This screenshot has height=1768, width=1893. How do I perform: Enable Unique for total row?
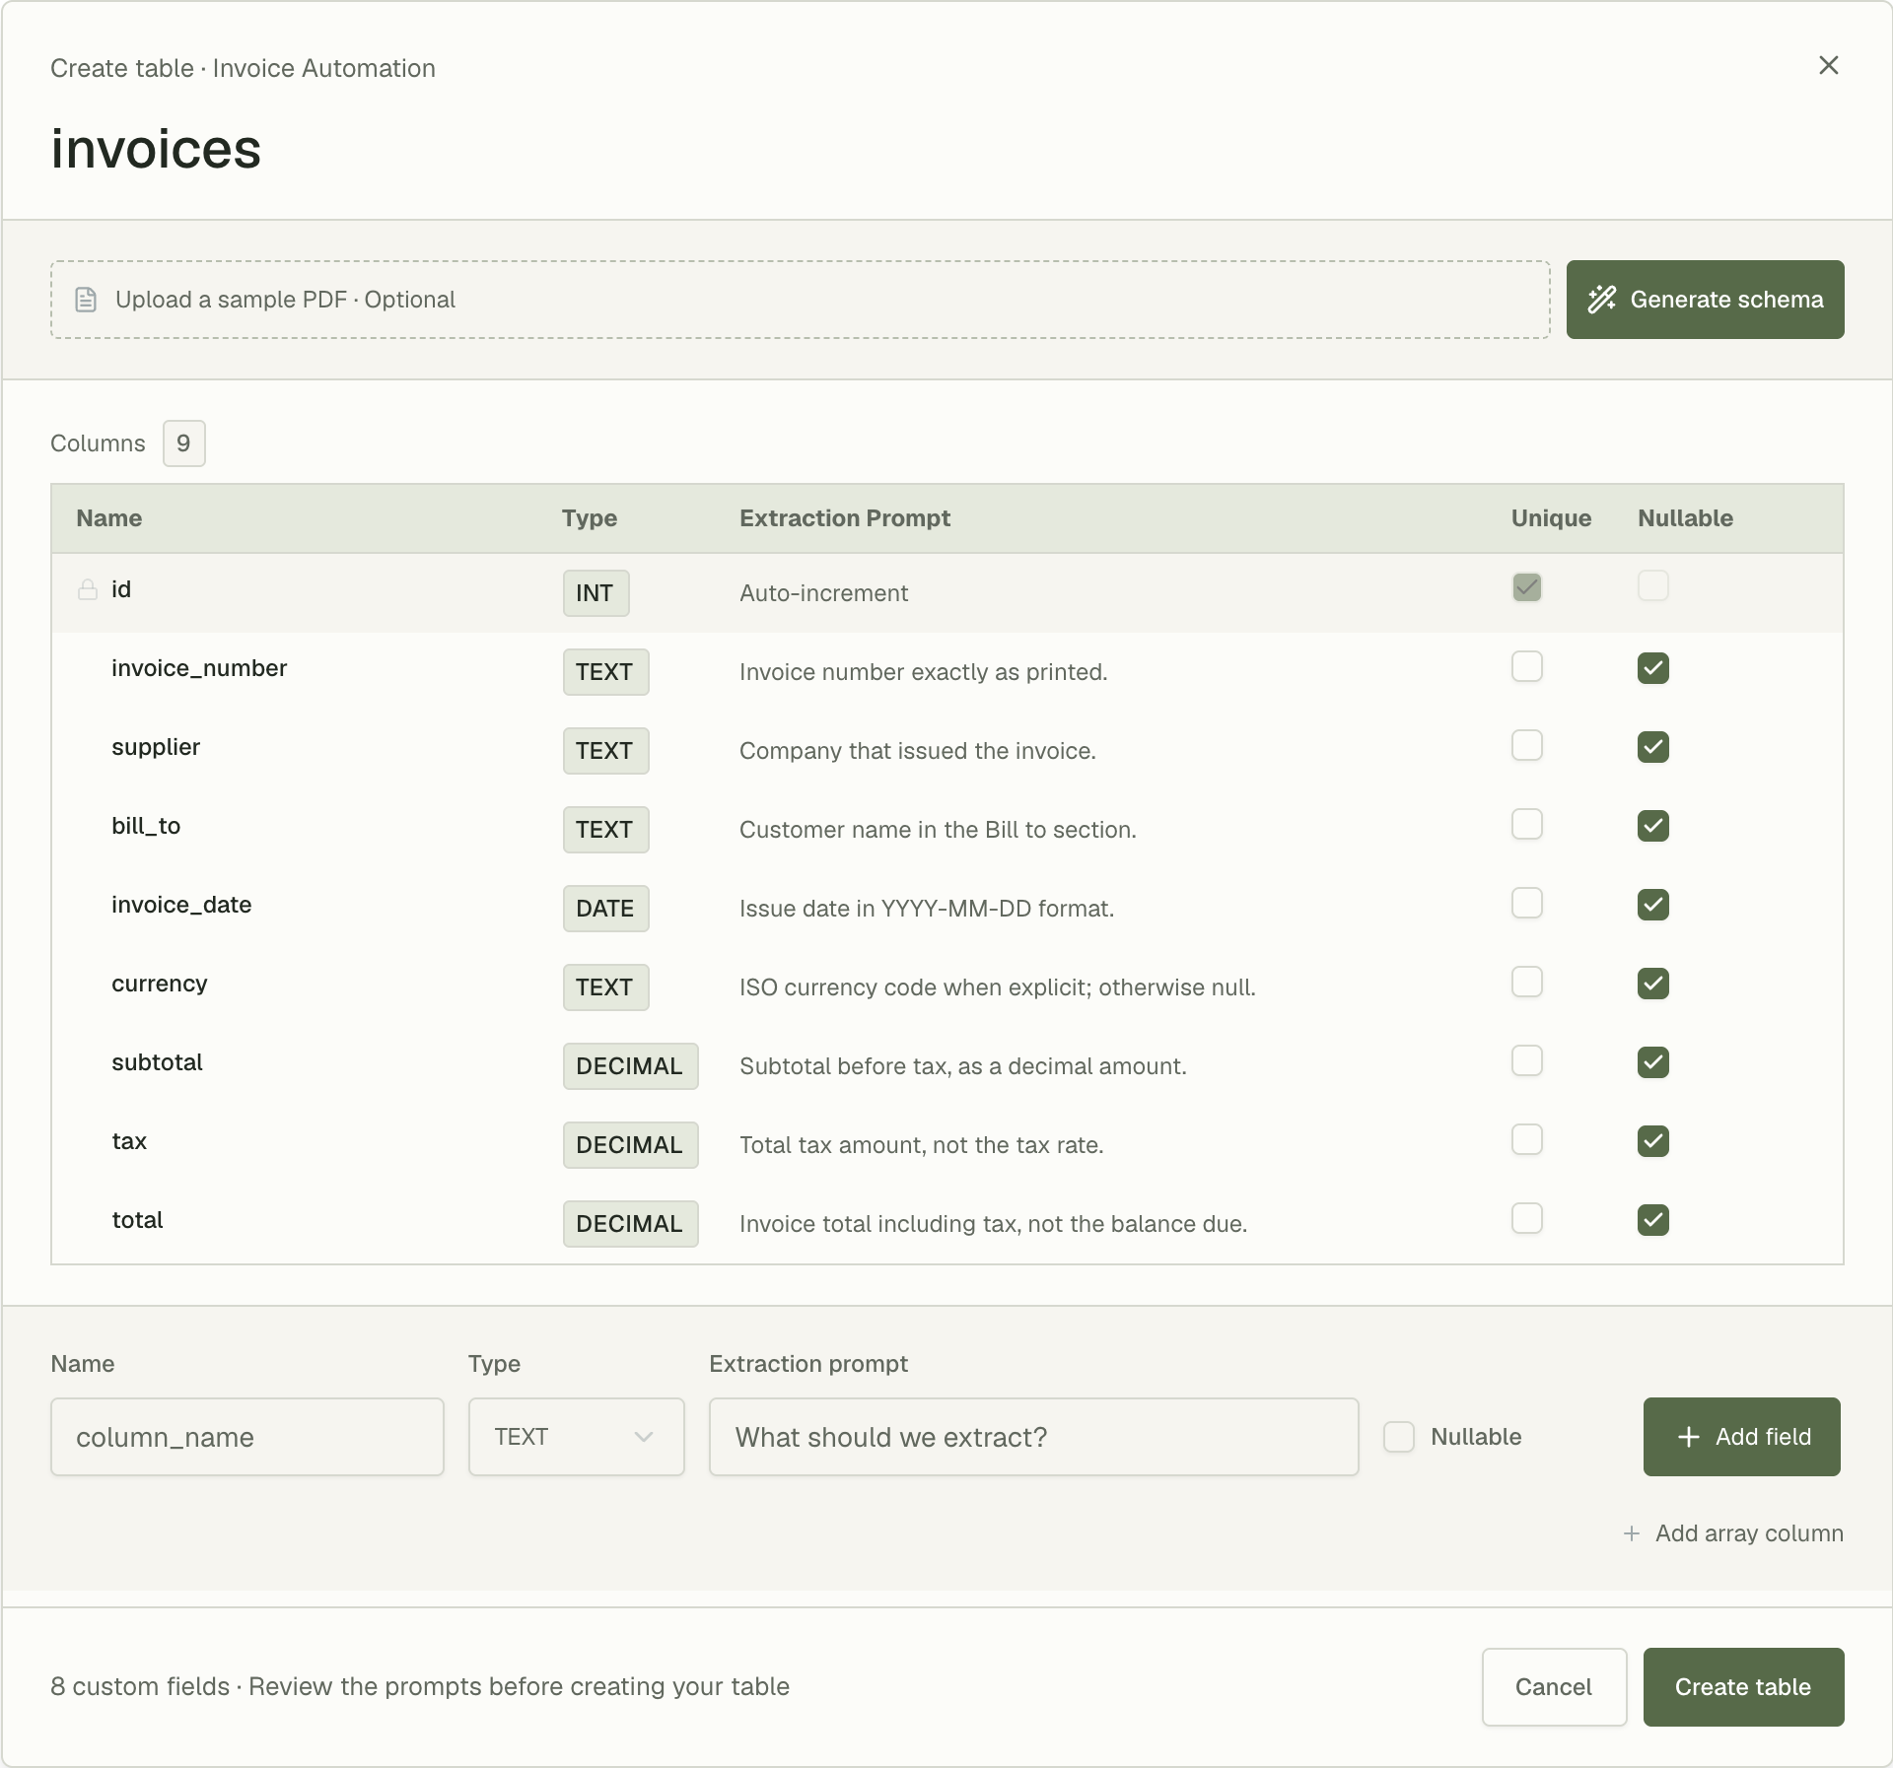coord(1527,1219)
